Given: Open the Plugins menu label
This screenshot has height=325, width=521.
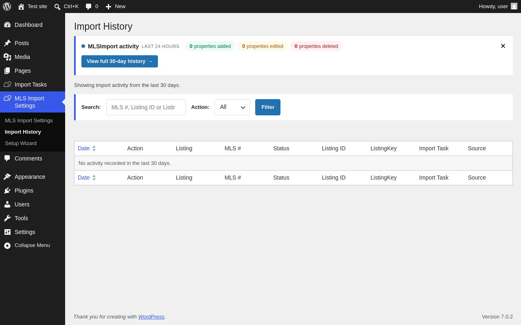Looking at the screenshot, I should coord(24,191).
